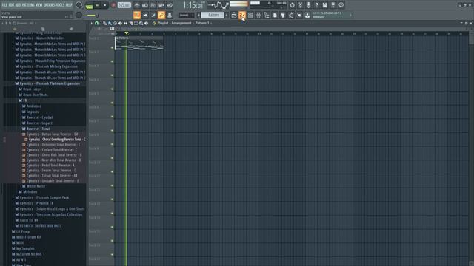
Task: Toggle the loop recording button
Action: point(170,5)
